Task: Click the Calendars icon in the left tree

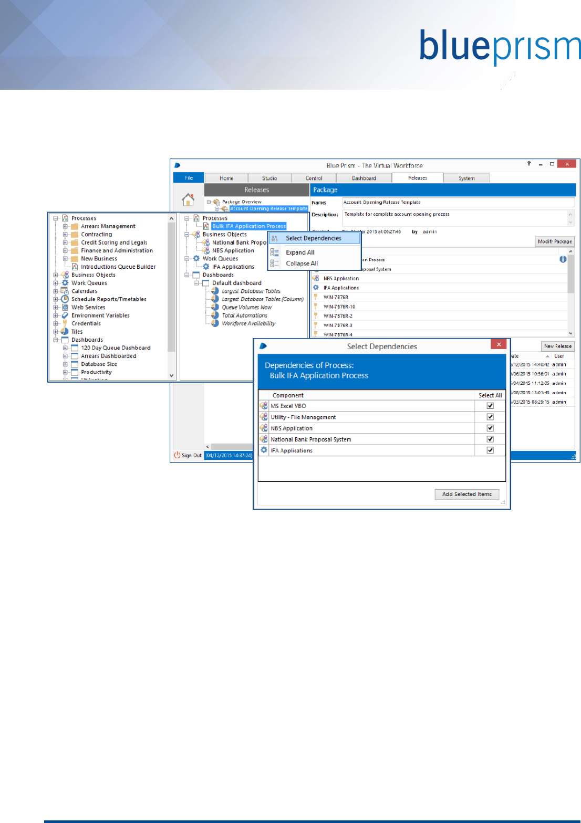Action: pyautogui.click(x=65, y=291)
